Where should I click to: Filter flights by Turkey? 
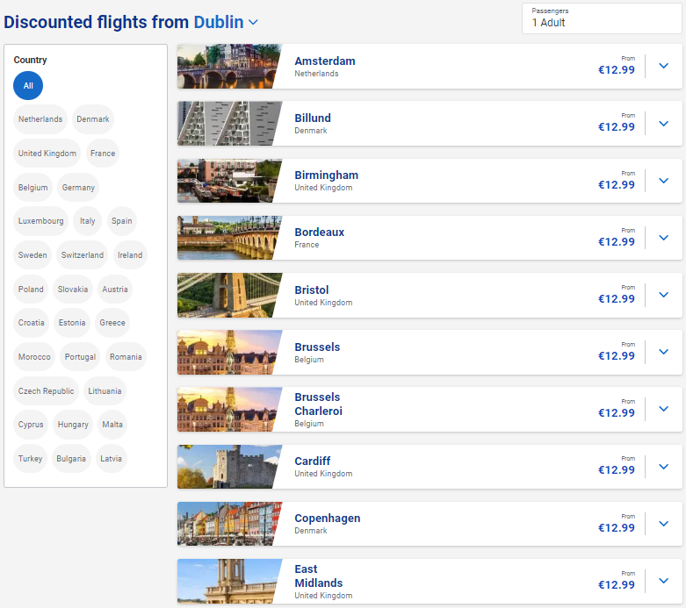[x=31, y=459]
